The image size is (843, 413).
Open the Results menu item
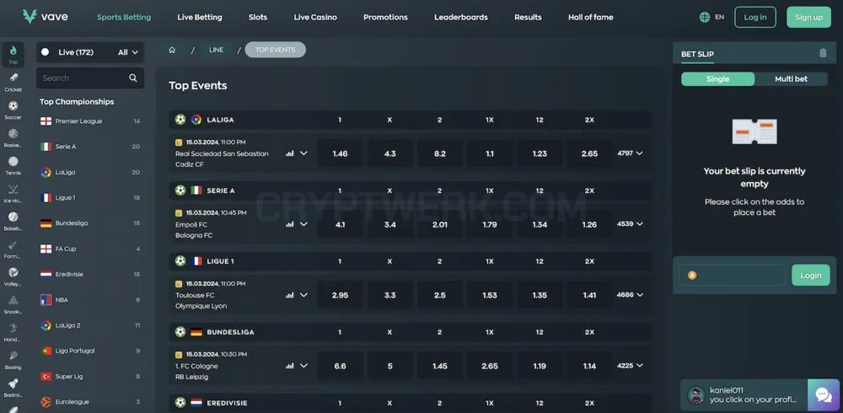tap(528, 17)
